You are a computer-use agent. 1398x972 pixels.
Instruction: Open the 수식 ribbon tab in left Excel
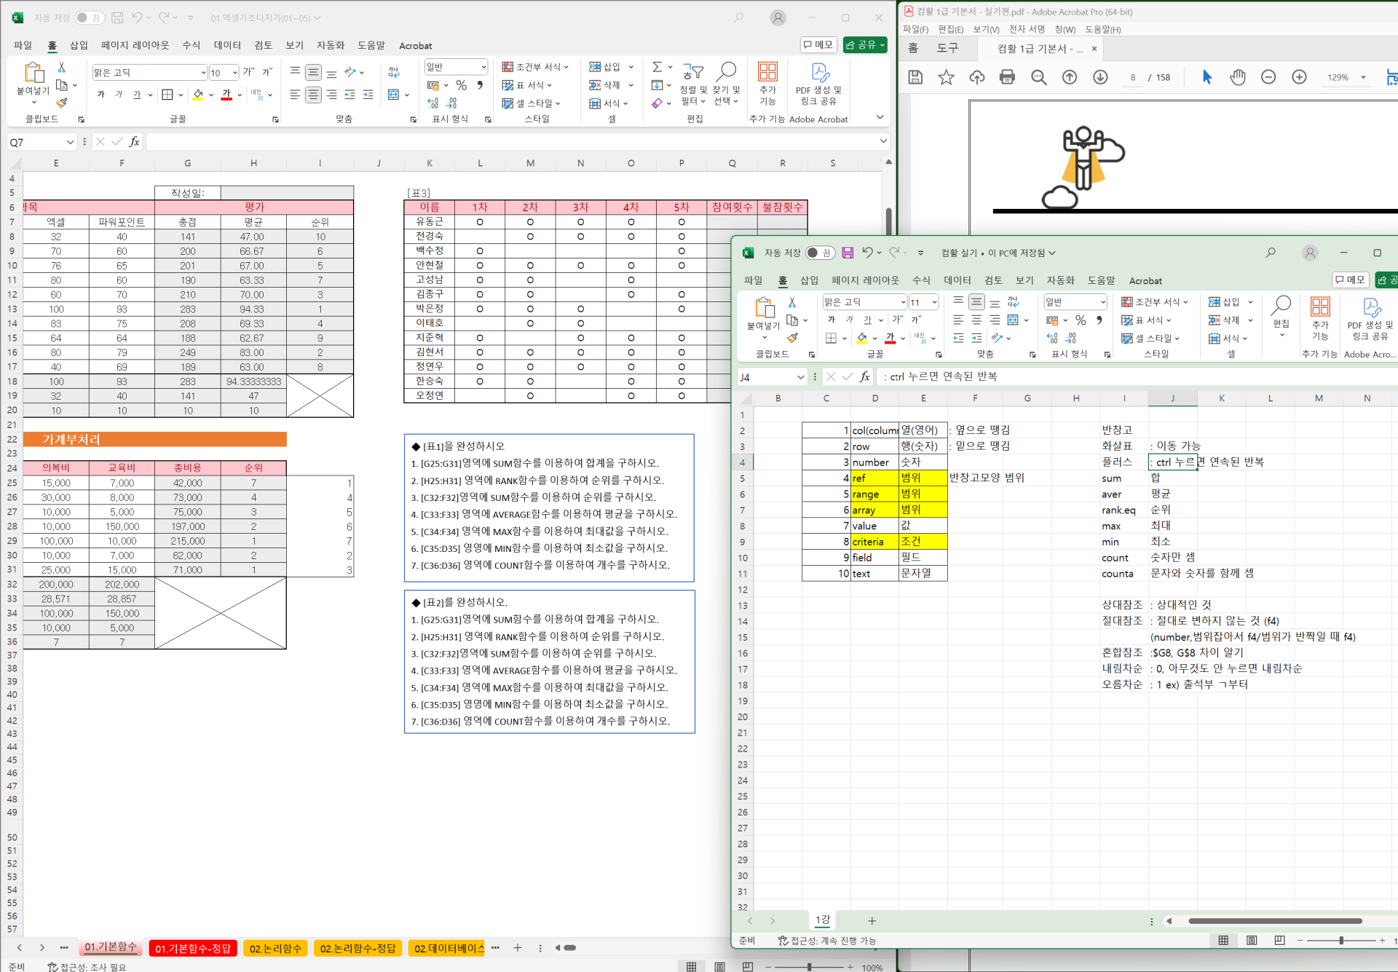[191, 45]
